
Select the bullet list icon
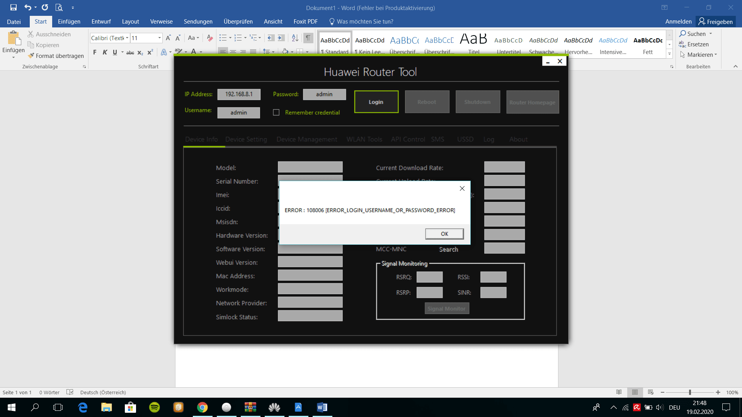coord(222,37)
